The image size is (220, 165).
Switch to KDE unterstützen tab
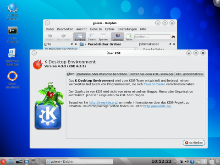[x=189, y=74]
